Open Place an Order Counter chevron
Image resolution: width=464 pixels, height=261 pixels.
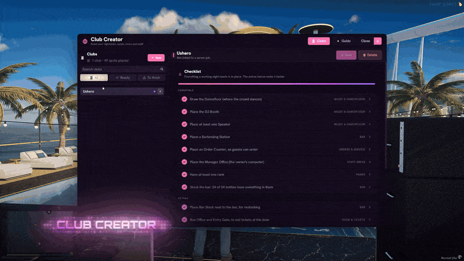(370, 150)
